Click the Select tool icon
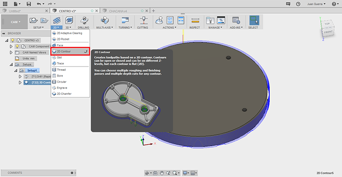Image resolution: width=342 pixels, height=177 pixels. point(254,21)
